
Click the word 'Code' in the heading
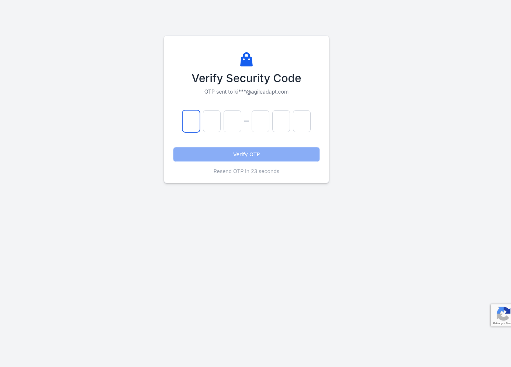(287, 78)
